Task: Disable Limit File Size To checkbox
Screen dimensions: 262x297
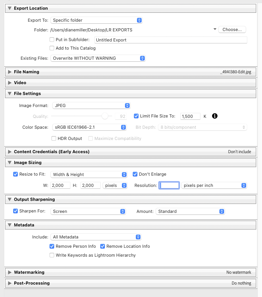Action: tap(136, 116)
